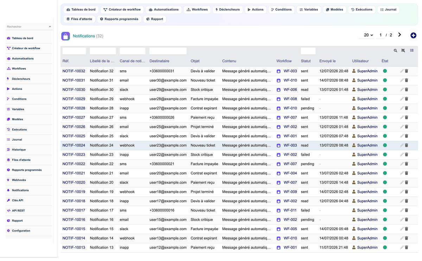Open the NOTIF-10032 reference link

[x=74, y=71]
